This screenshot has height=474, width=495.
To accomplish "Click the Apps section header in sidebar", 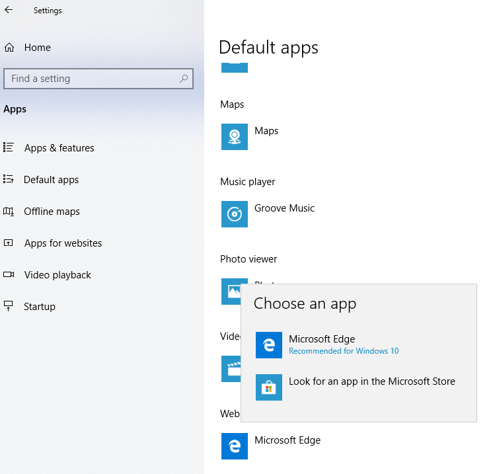I will pos(15,109).
